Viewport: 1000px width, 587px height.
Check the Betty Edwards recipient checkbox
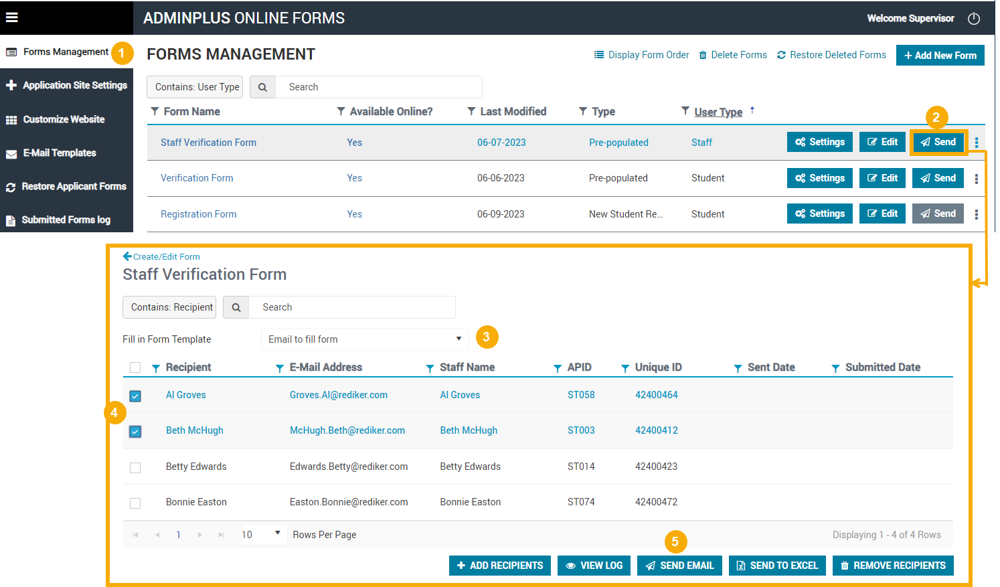click(x=135, y=467)
